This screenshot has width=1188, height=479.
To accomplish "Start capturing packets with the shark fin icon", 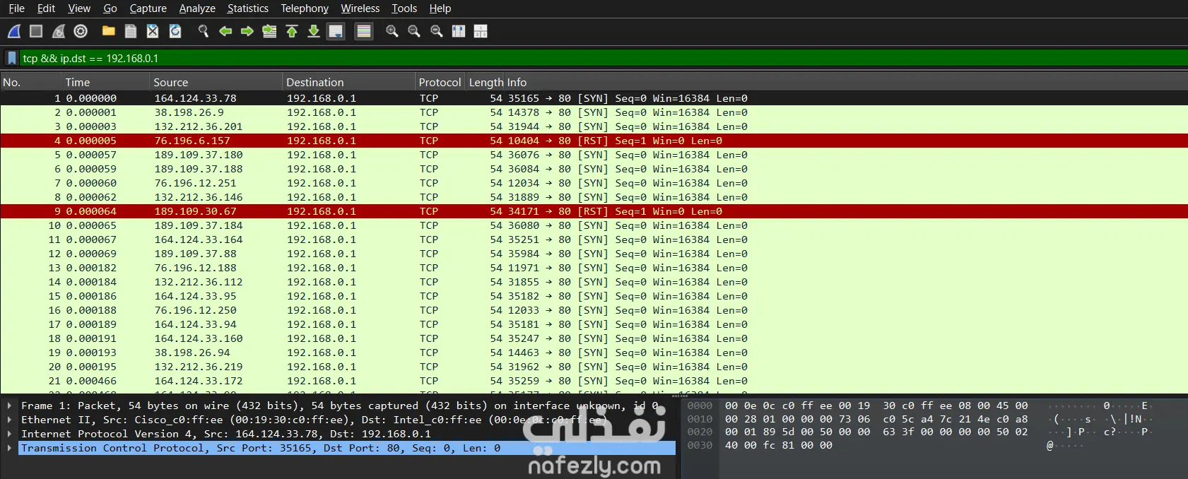I will coord(13,31).
